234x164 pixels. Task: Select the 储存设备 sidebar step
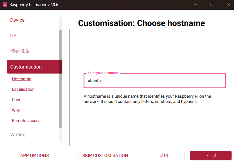click(20, 51)
